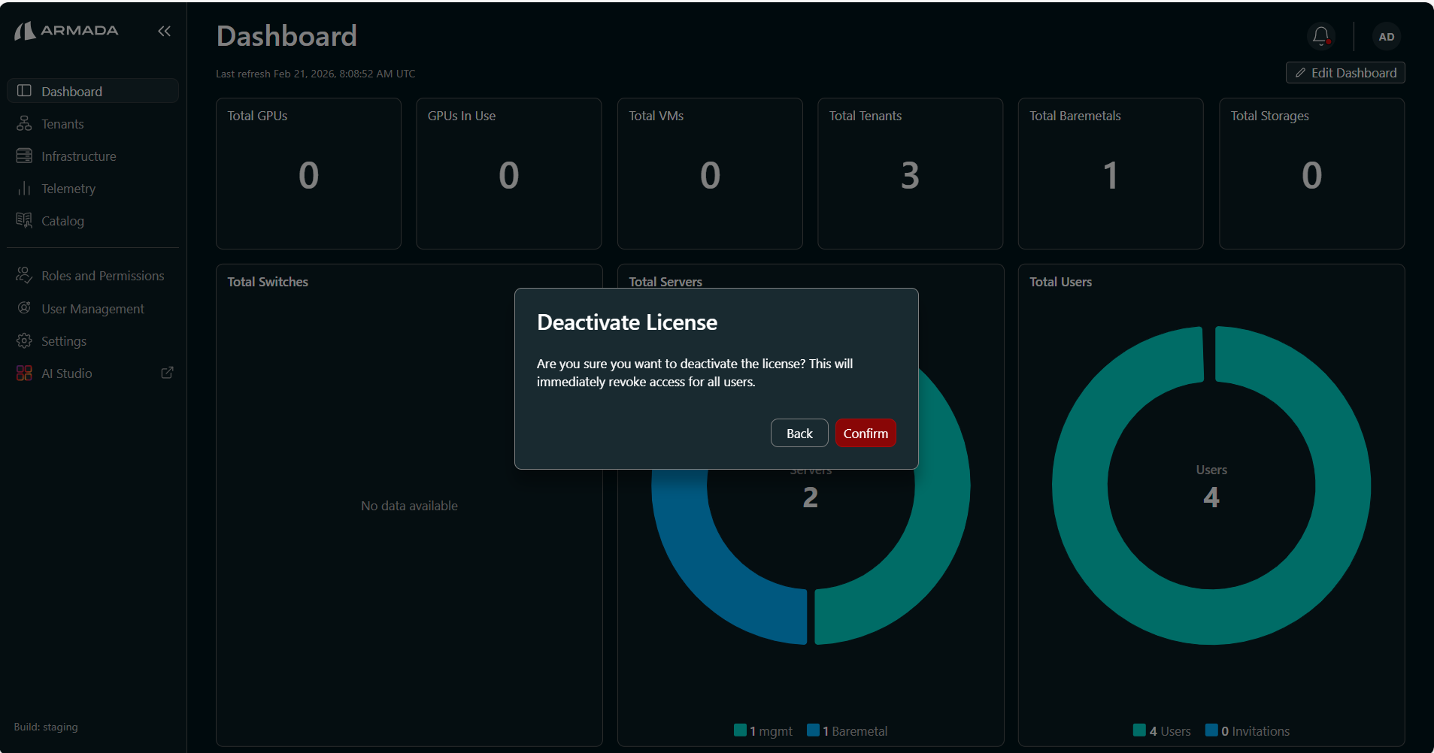Collapse the sidebar with the double chevron
Viewport: 1434px width, 753px height.
click(164, 31)
